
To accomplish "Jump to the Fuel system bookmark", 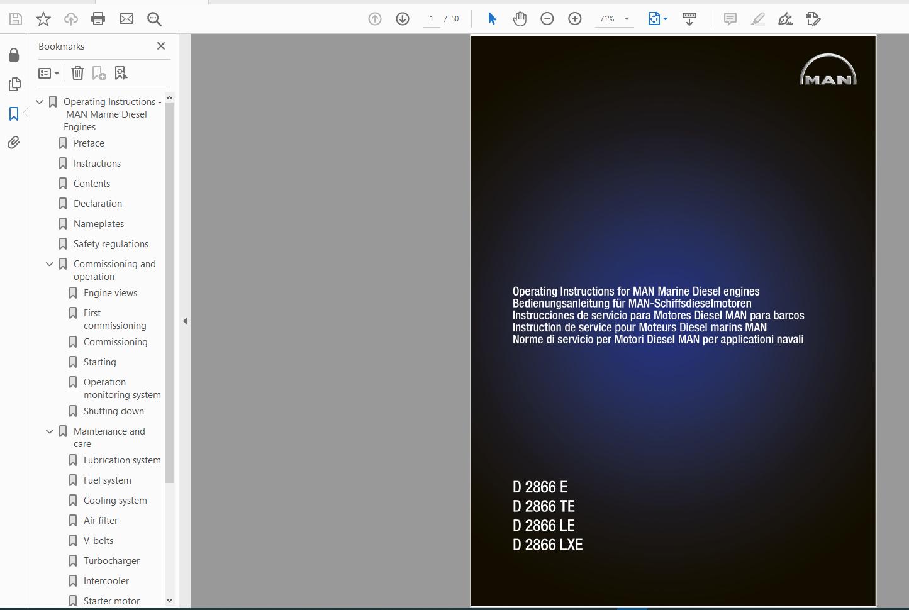I will [108, 480].
